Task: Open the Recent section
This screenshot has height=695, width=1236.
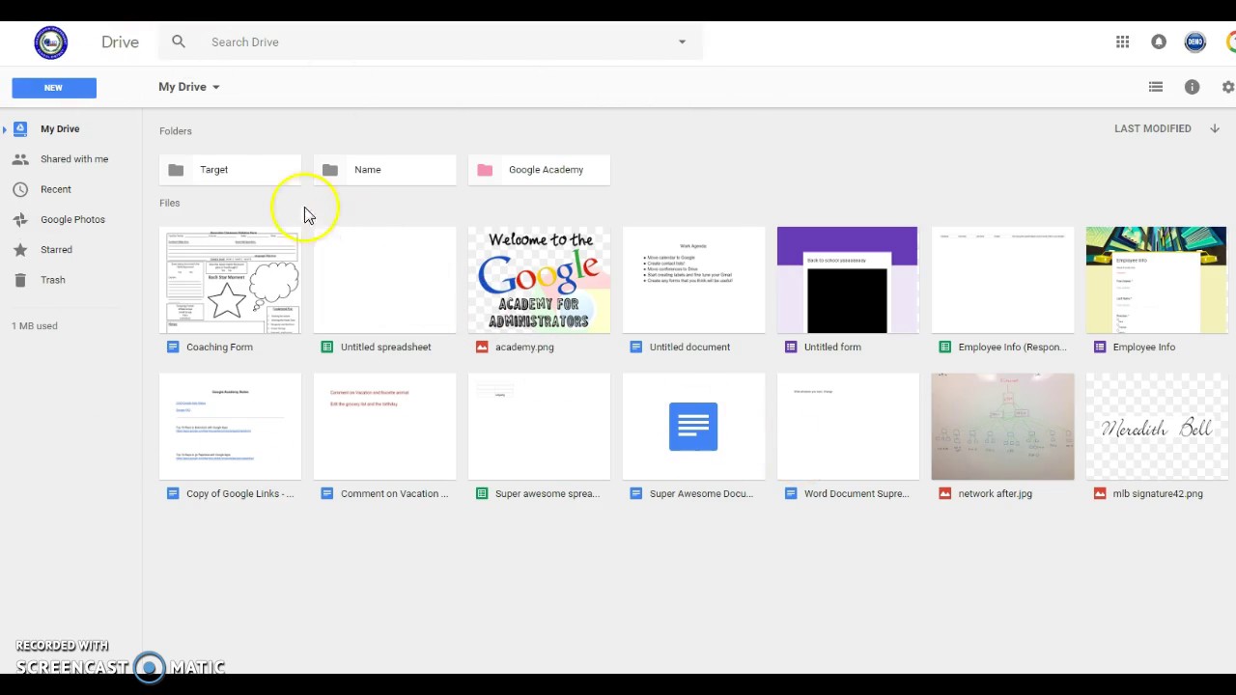Action: point(56,189)
